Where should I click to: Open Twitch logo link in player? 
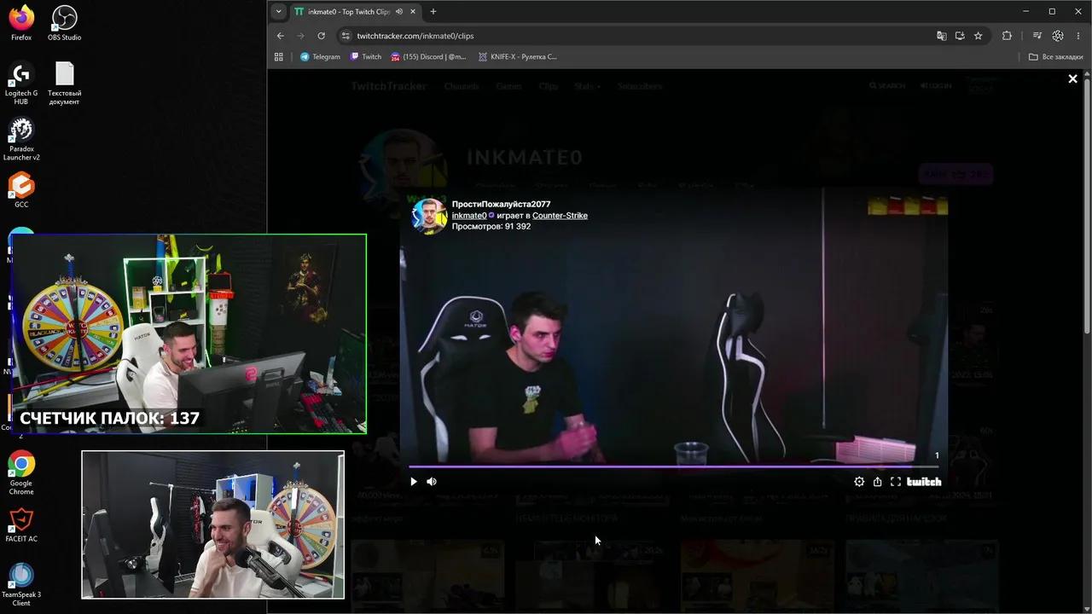click(x=924, y=482)
